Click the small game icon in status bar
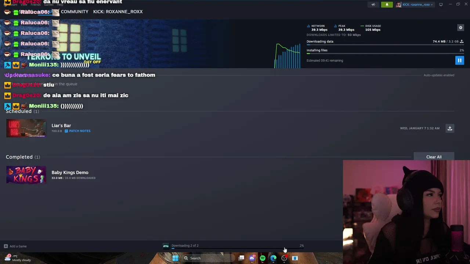470x264 pixels. coord(166,246)
